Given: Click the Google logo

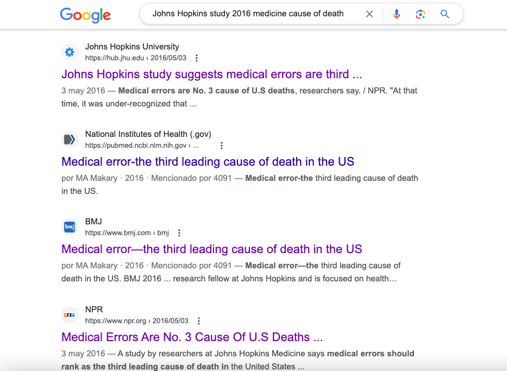Looking at the screenshot, I should click(85, 15).
